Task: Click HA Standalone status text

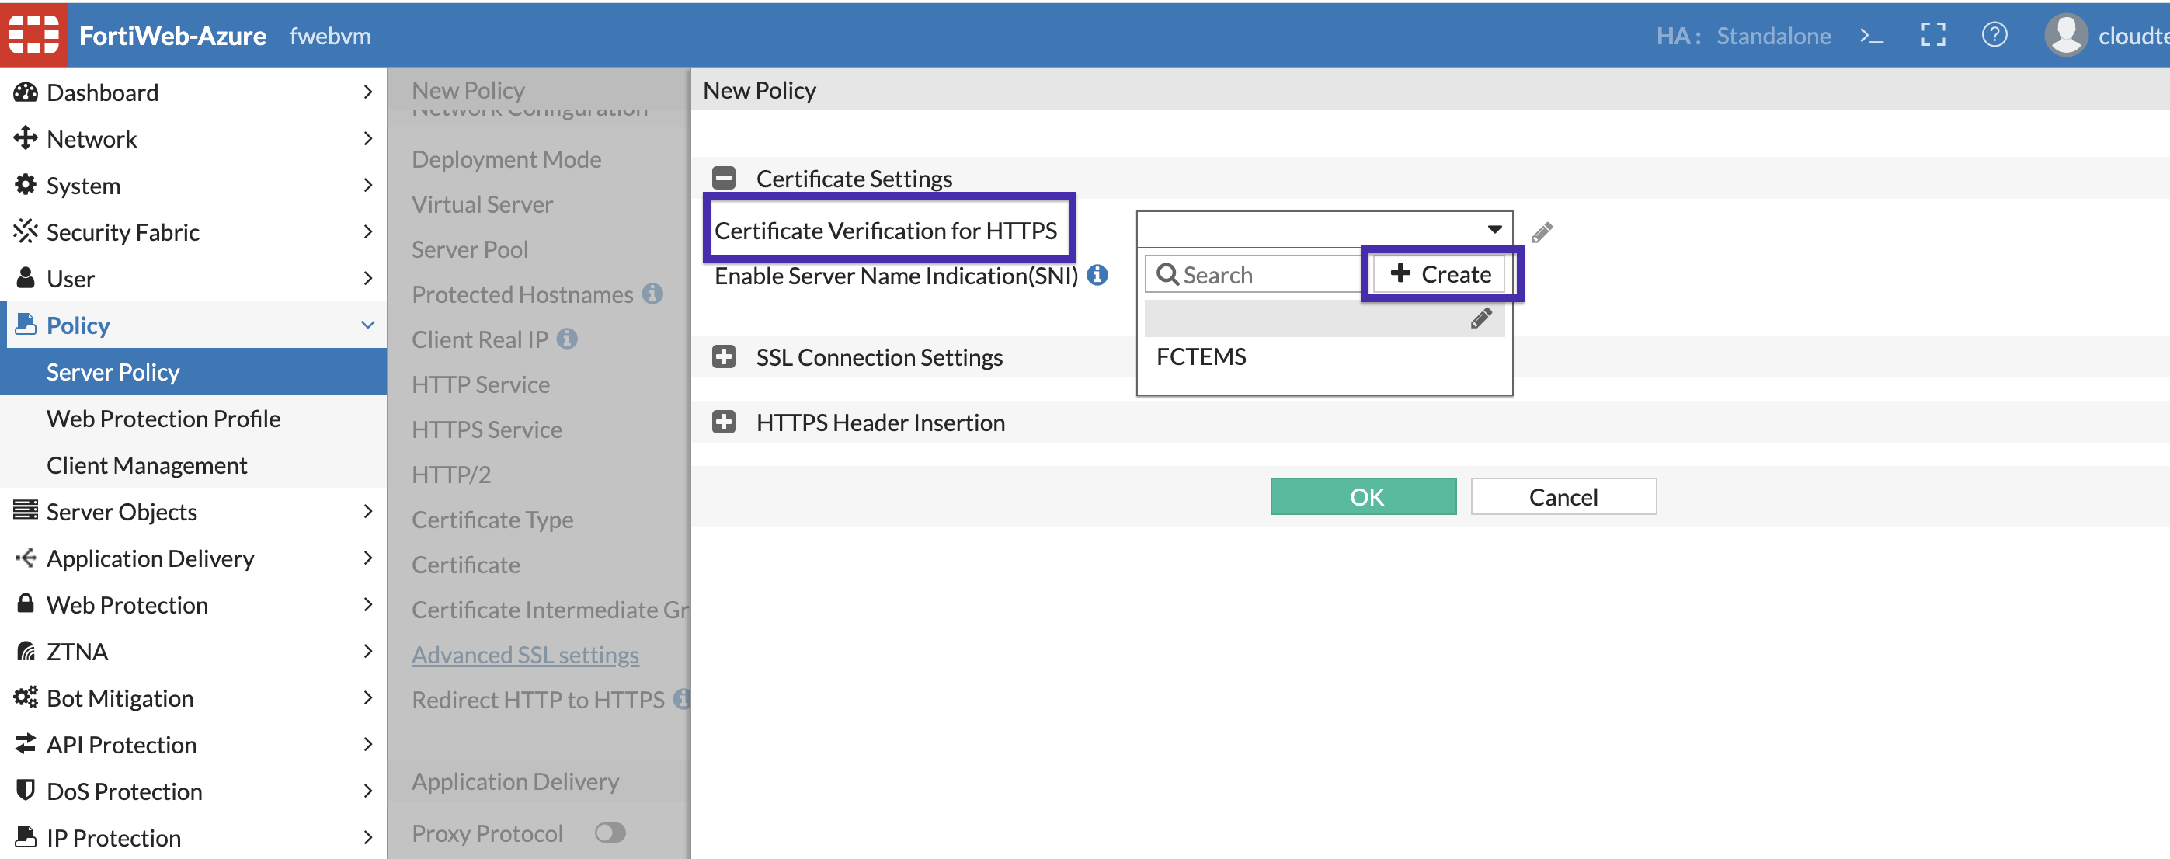Action: [x=1743, y=36]
